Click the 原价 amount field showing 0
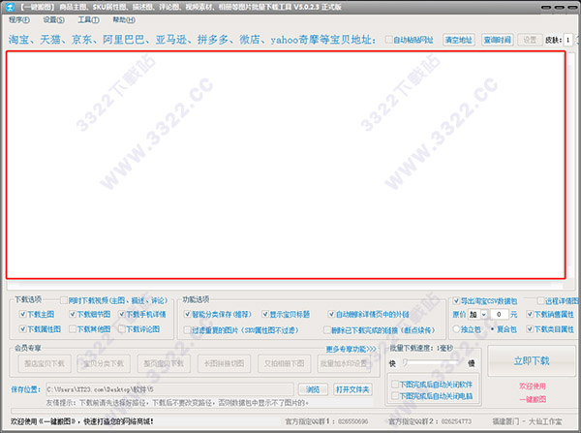 click(500, 315)
